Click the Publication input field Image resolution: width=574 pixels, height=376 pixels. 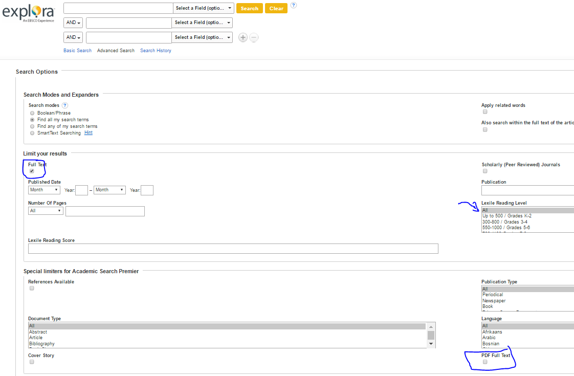[x=527, y=190]
